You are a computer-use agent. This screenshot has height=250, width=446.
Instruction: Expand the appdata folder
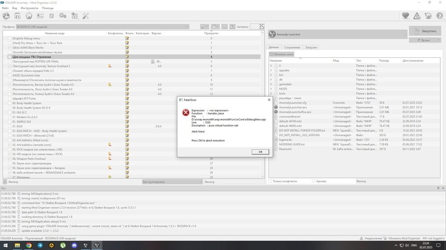pos(271,70)
